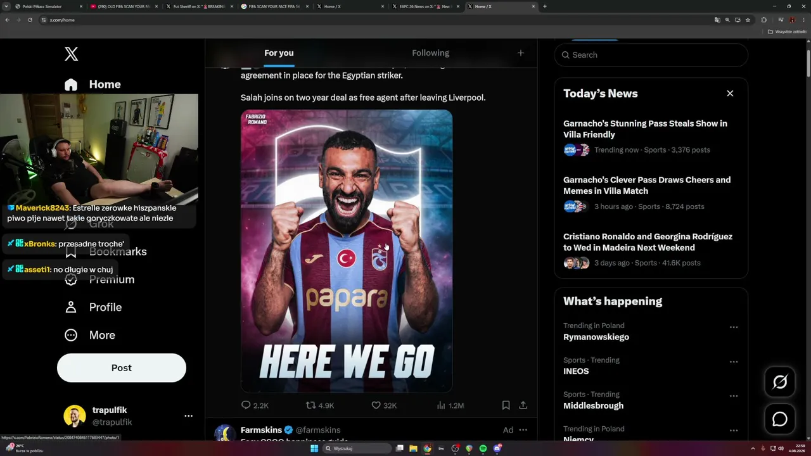Click the X logo in the sidebar
Screen dimensions: 811x456
(x=72, y=54)
